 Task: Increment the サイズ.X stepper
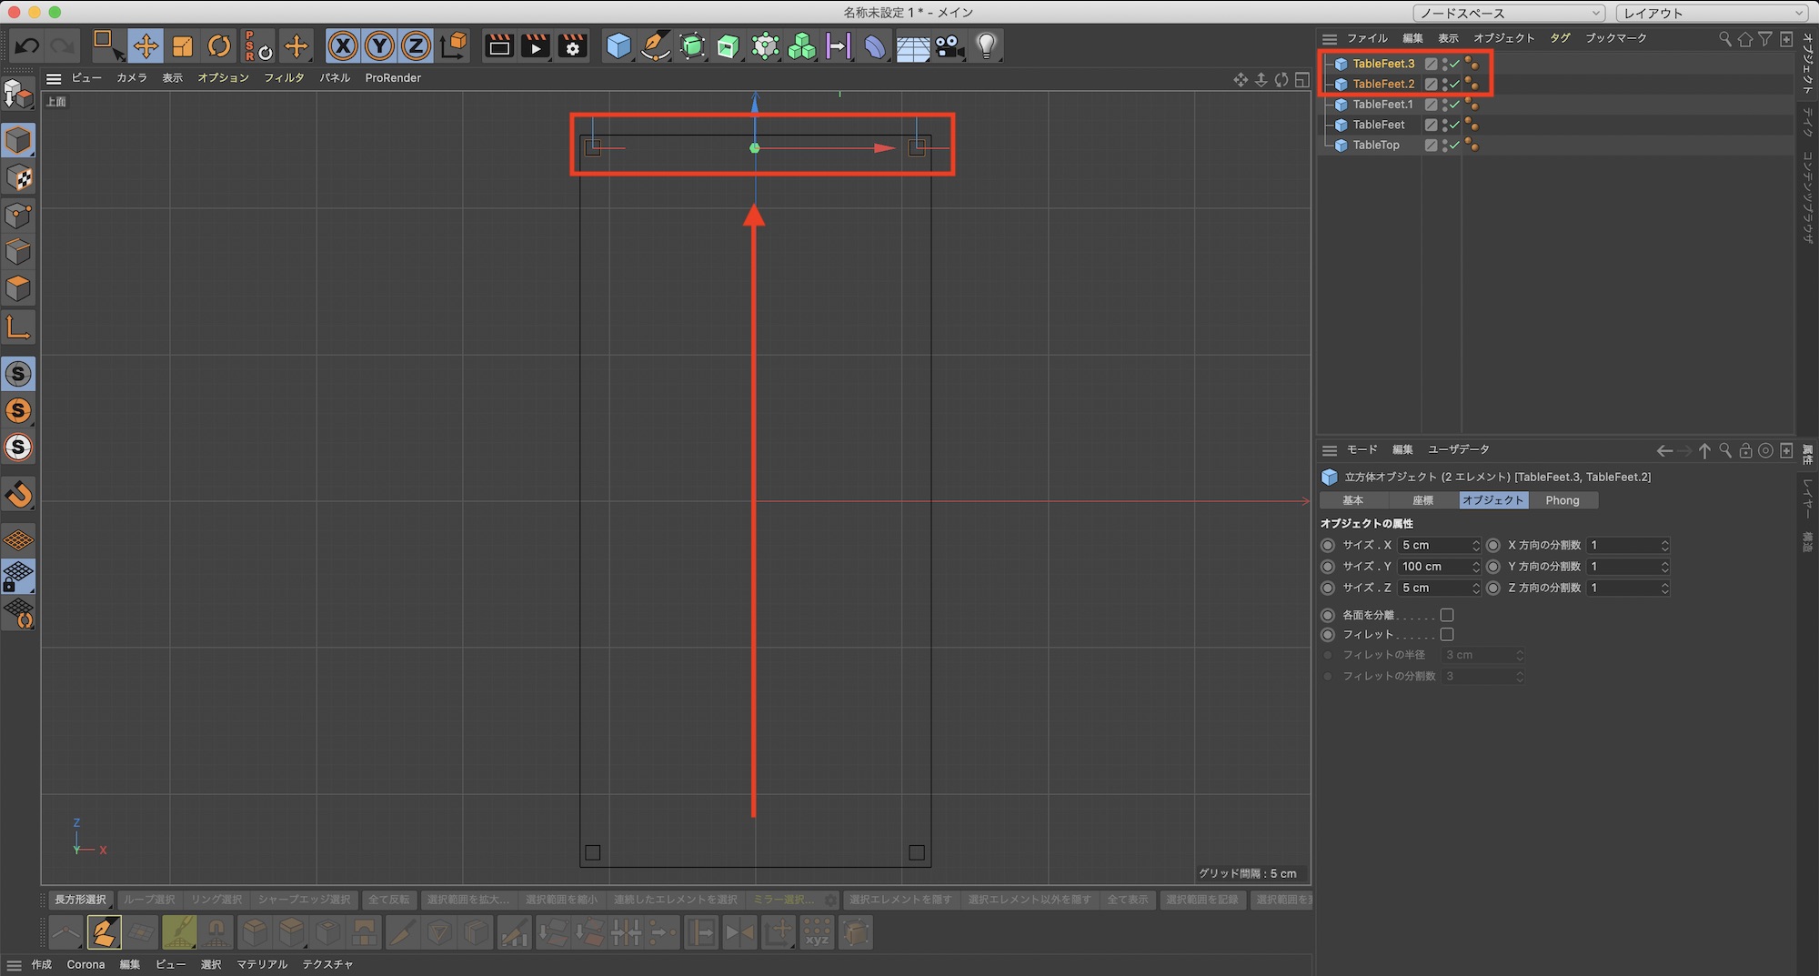pos(1475,542)
